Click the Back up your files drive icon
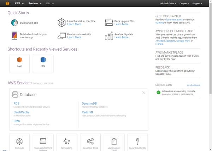The image size is (212, 151). 109,22
